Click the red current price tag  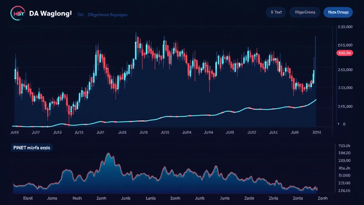point(344,53)
